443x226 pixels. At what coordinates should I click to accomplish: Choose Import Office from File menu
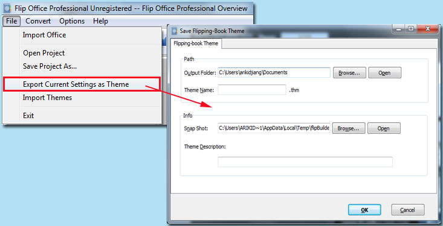[82, 35]
